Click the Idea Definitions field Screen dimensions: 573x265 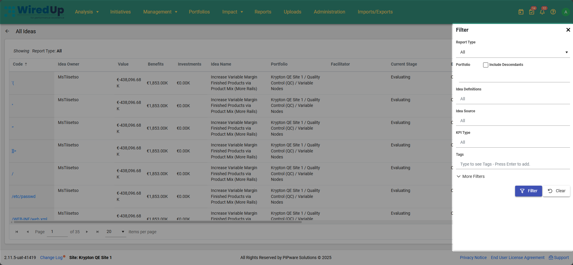pyautogui.click(x=513, y=99)
